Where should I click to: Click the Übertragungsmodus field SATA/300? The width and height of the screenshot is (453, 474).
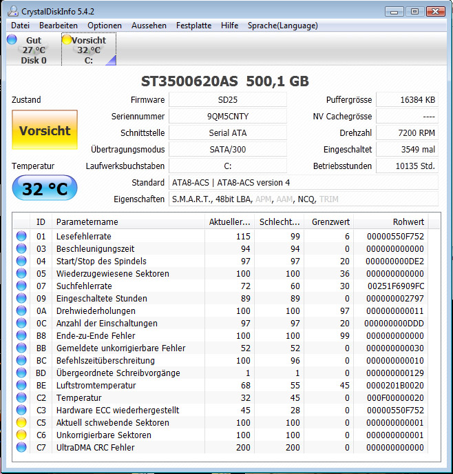tap(228, 149)
